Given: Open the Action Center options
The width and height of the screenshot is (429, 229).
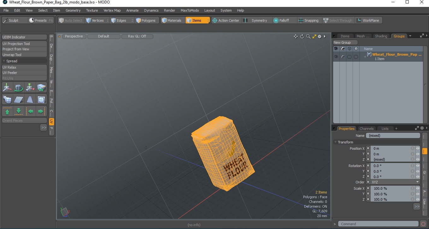Looking at the screenshot, I should point(226,20).
